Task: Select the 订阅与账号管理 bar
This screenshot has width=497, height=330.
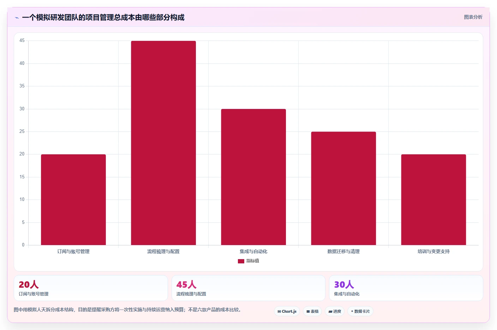Action: [73, 200]
